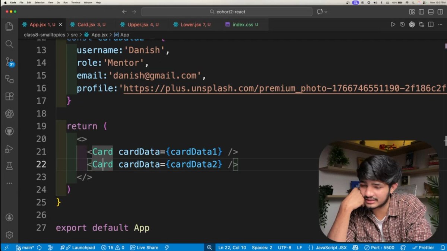Screen dimensions: 447x251
Task: Show problems with 15 errors 0 warnings
Action: (x=113, y=248)
